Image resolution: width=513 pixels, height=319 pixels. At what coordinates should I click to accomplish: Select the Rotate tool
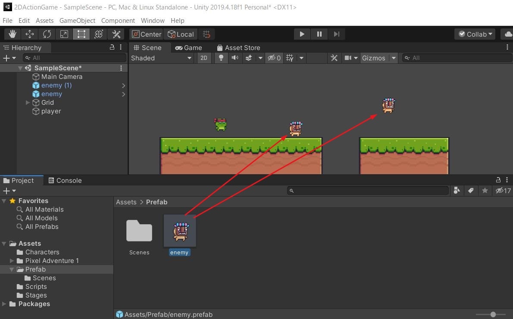[x=47, y=34]
